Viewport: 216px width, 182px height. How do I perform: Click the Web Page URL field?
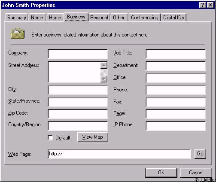(119, 154)
